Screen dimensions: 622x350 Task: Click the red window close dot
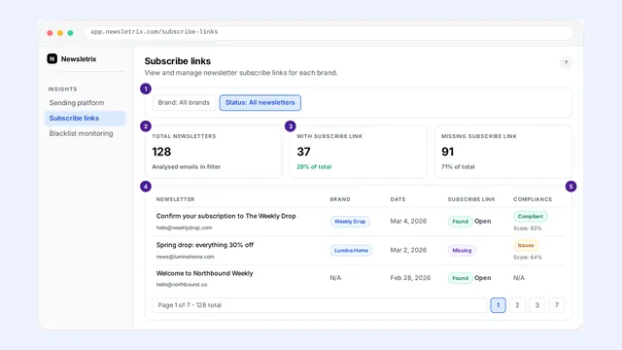50,33
